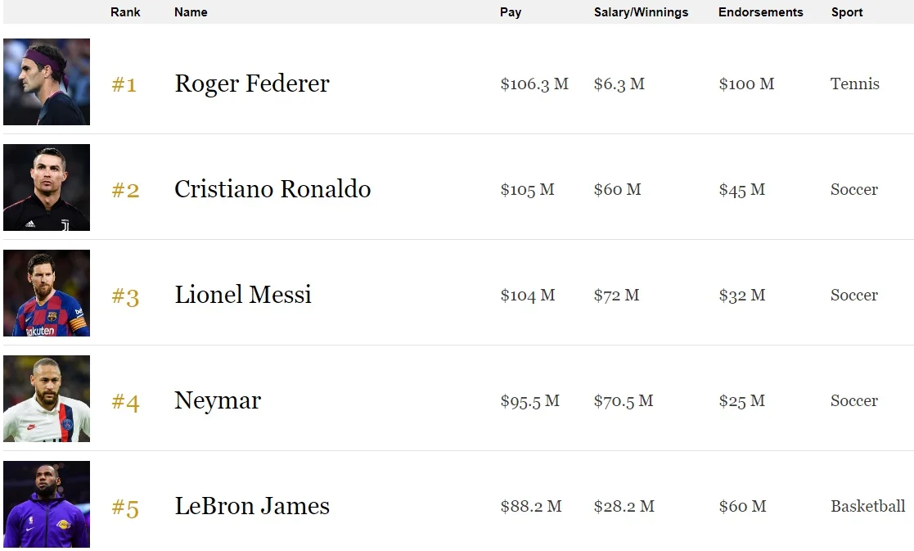Viewport: 914px width, 551px height.
Task: Sort by the Rank column header
Action: pyautogui.click(x=125, y=12)
